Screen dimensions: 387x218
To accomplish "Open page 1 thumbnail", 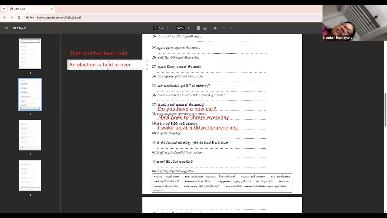I will pyautogui.click(x=30, y=54).
